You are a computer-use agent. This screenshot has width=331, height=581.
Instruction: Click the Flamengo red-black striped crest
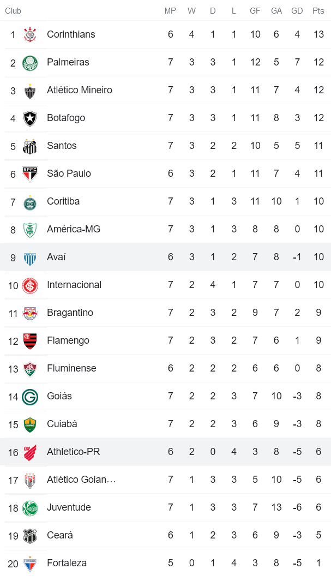tap(30, 340)
